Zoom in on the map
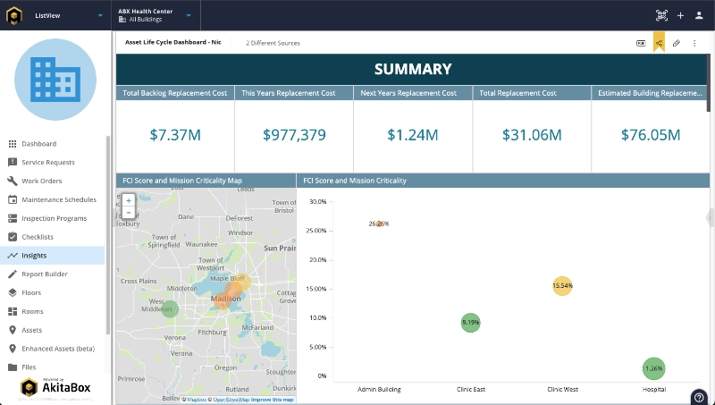Viewport: 715px width, 405px height. coord(129,201)
